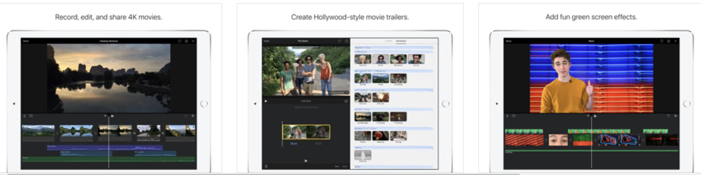Viewport: 701px width, 175px height.
Task: Record voiceover with microphone in Chasing Horizons
Action: click(x=25, y=116)
